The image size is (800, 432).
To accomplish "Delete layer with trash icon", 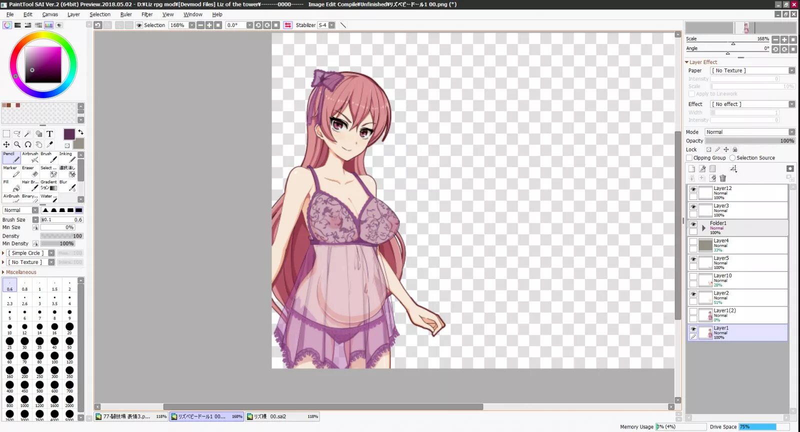I will click(x=723, y=178).
